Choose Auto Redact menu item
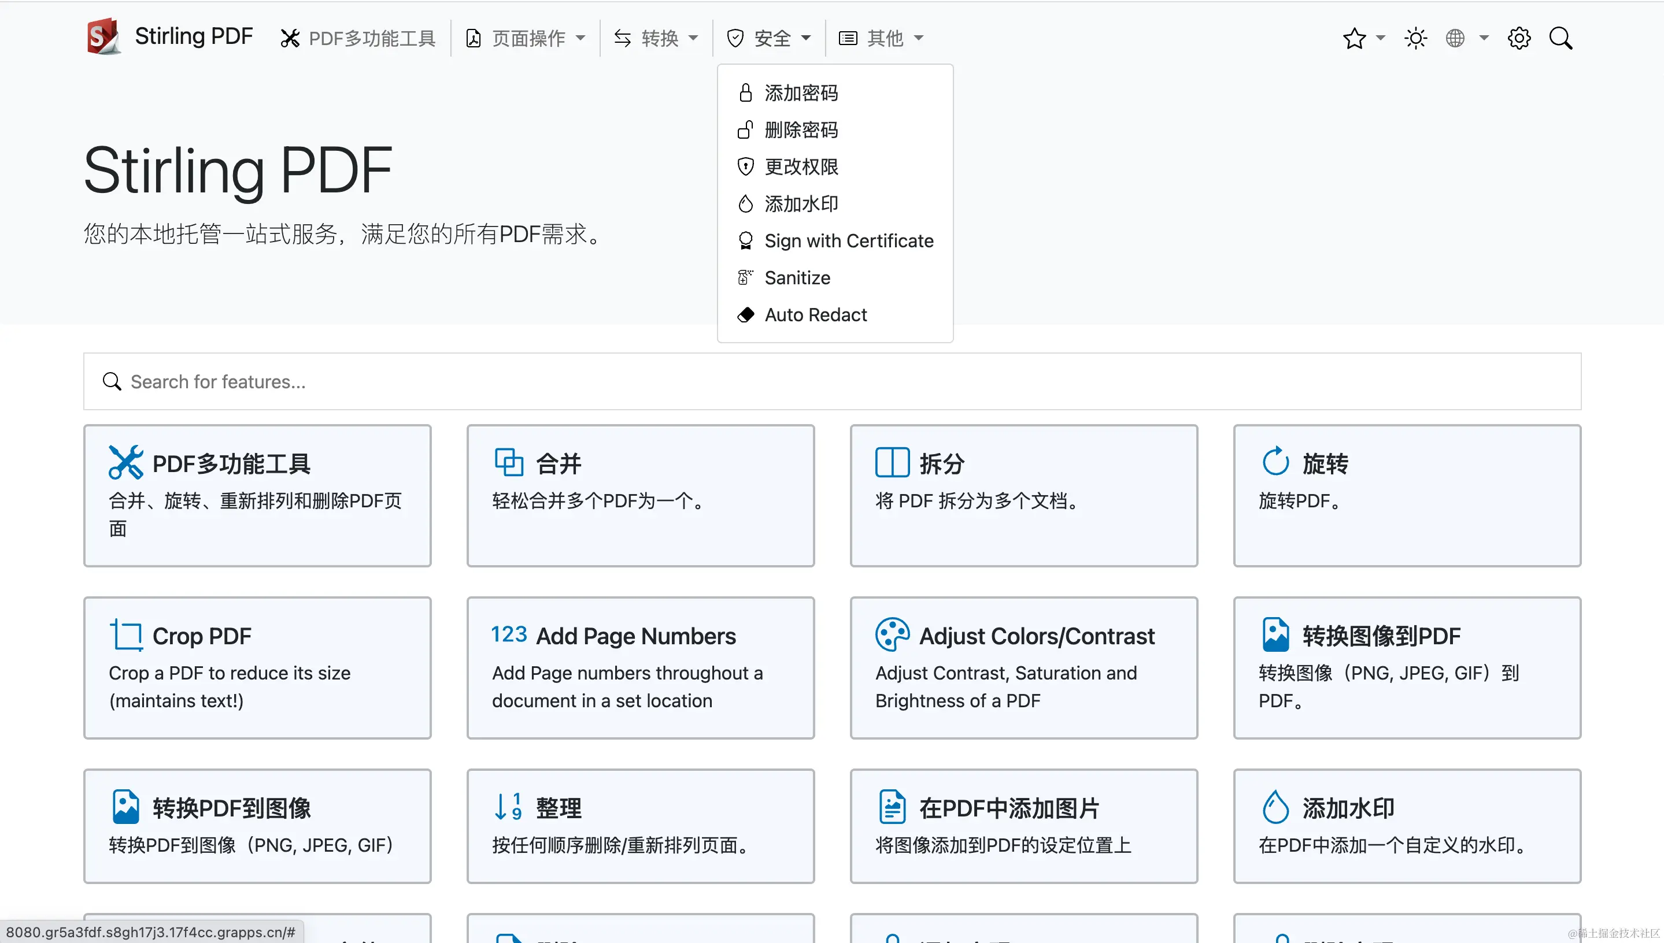Viewport: 1664px width, 943px height. click(x=834, y=315)
